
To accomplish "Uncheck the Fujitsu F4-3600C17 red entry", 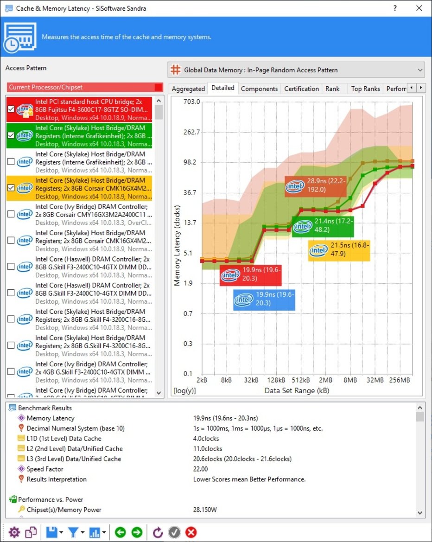I will [11, 109].
